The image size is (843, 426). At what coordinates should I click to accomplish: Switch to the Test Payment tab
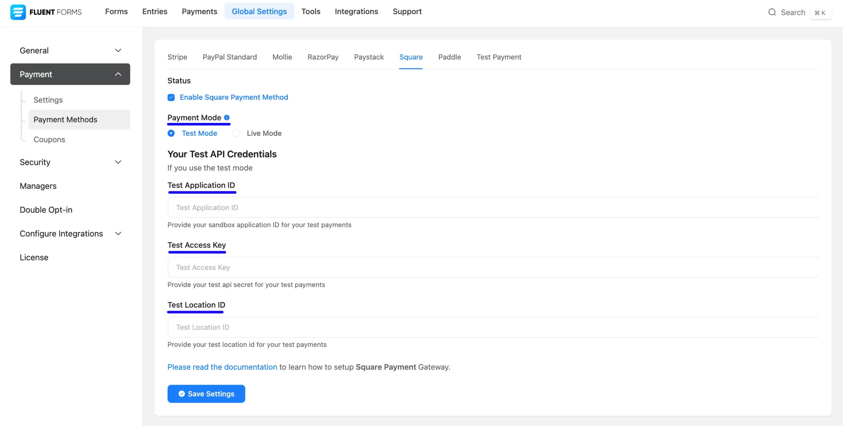[499, 57]
